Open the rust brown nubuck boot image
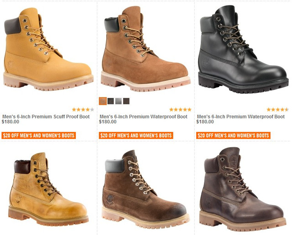Viewport: 292px width, 235px height. [146, 49]
